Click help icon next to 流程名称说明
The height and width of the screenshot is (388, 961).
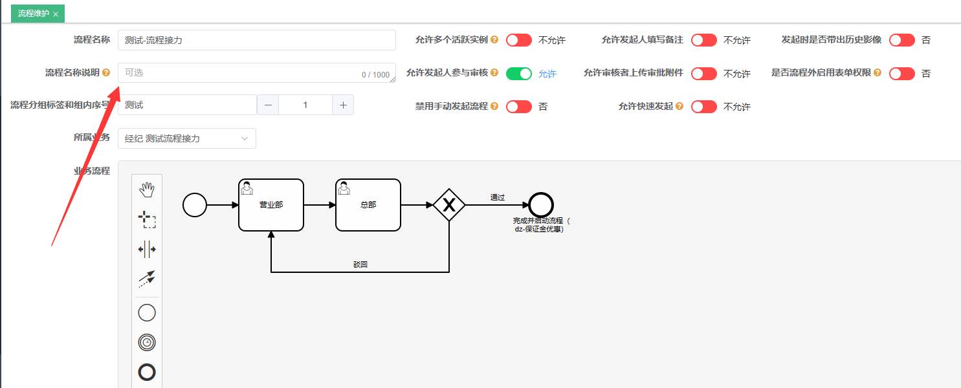pyautogui.click(x=106, y=73)
